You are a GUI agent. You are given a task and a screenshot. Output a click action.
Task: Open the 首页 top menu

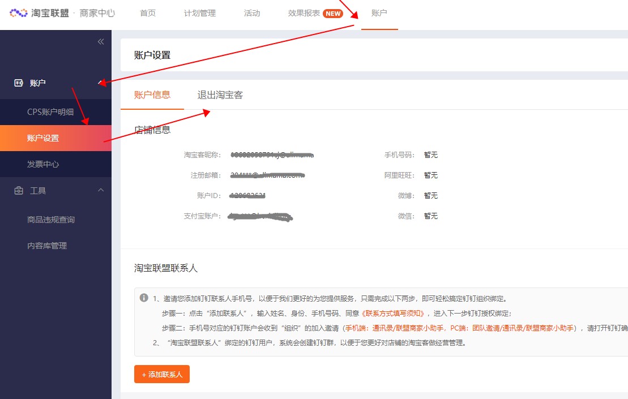point(148,13)
